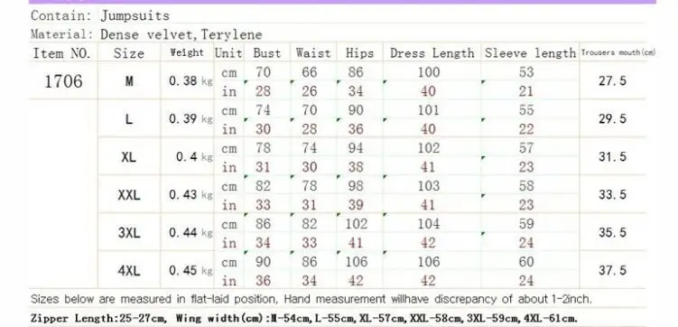
Task: Click size XXL hips cm value '98'
Action: tap(356, 186)
